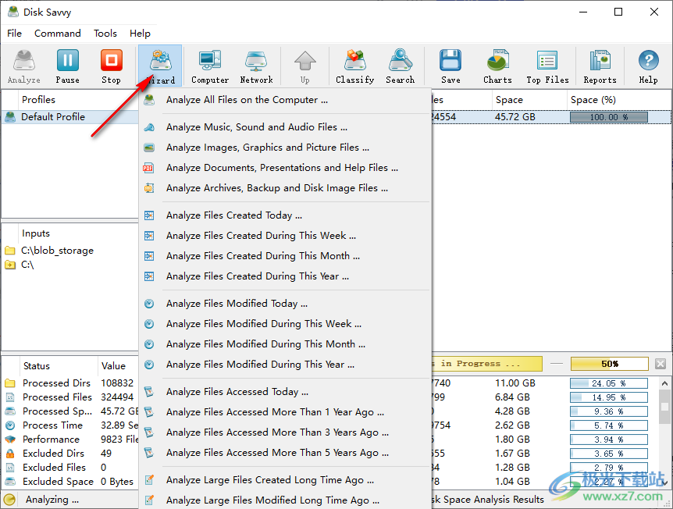Open the Network toolbar tool
Viewport: 673px width, 509px height.
(256, 66)
